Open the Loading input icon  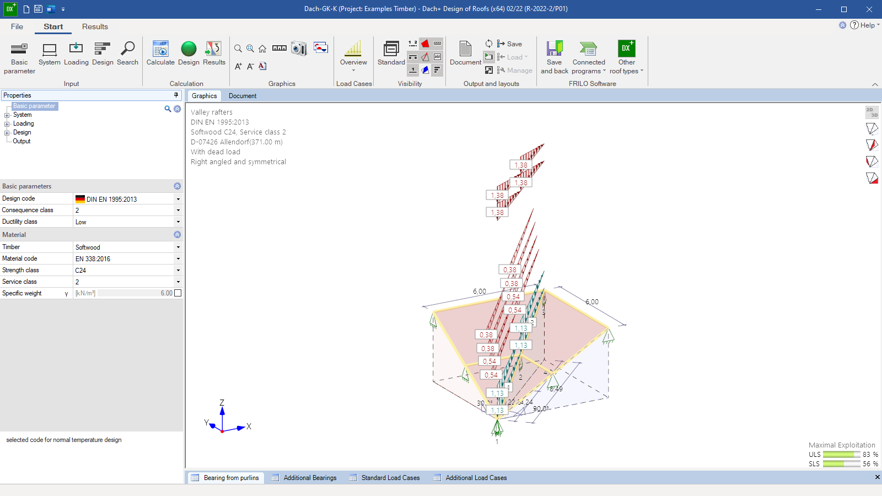[76, 54]
